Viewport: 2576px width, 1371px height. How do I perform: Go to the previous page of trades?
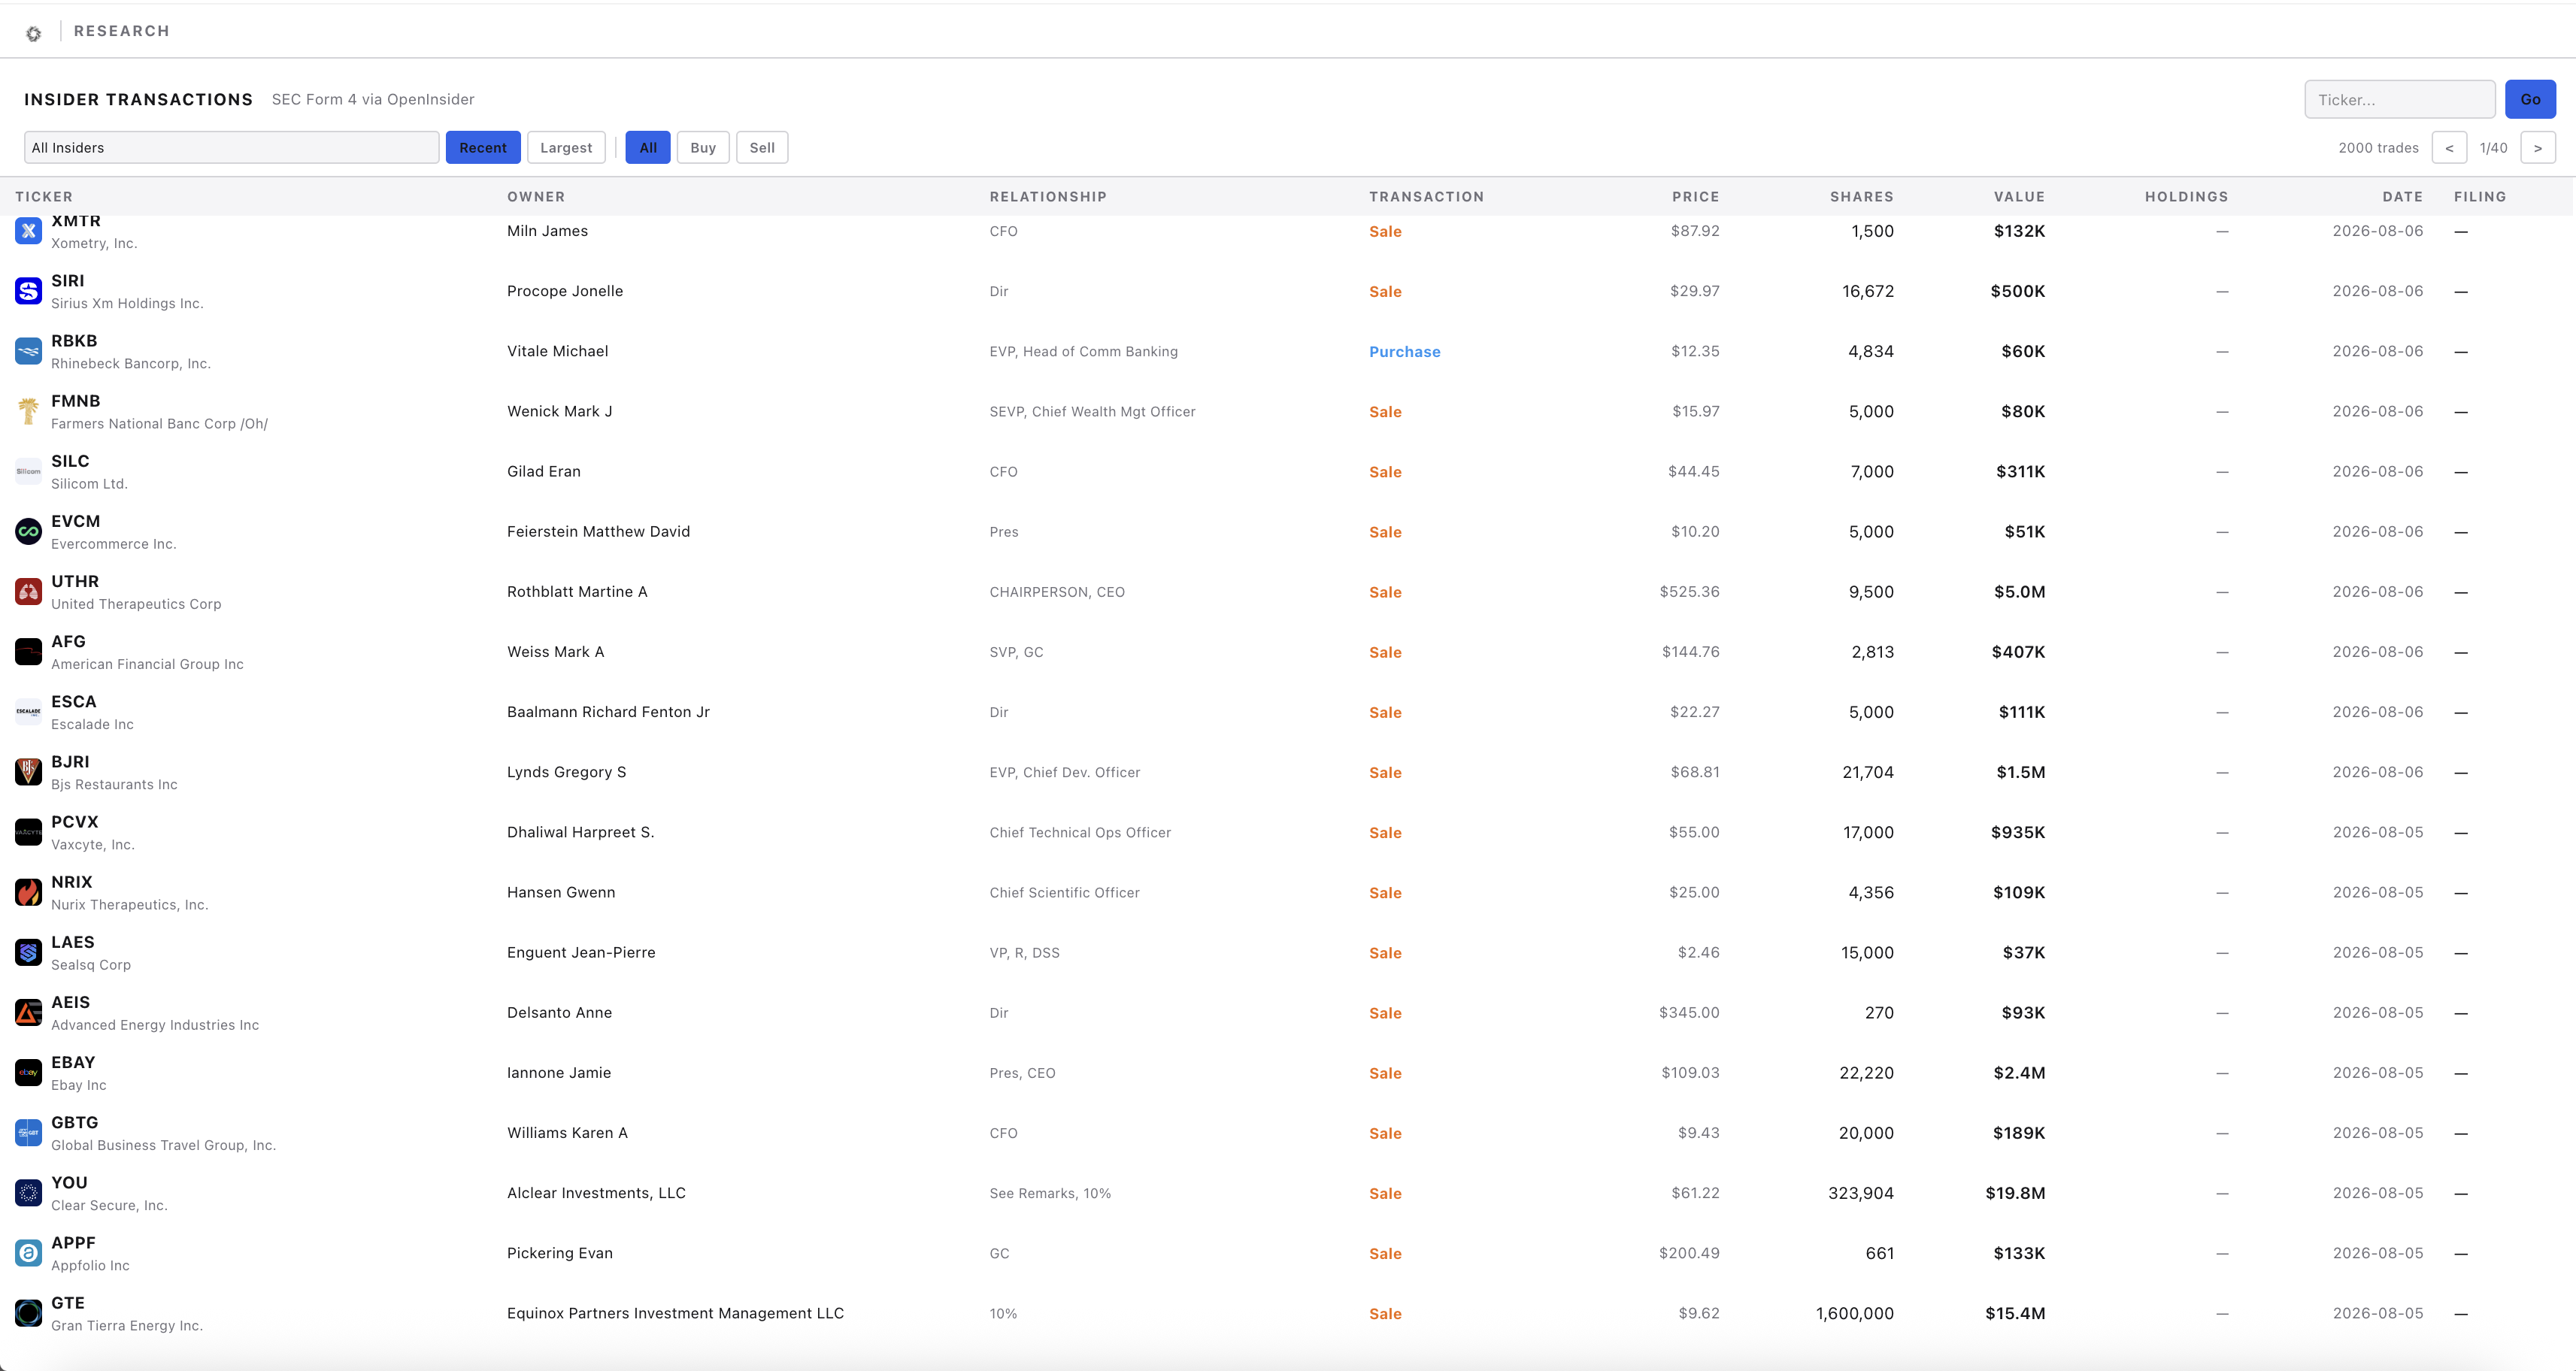coord(2449,148)
